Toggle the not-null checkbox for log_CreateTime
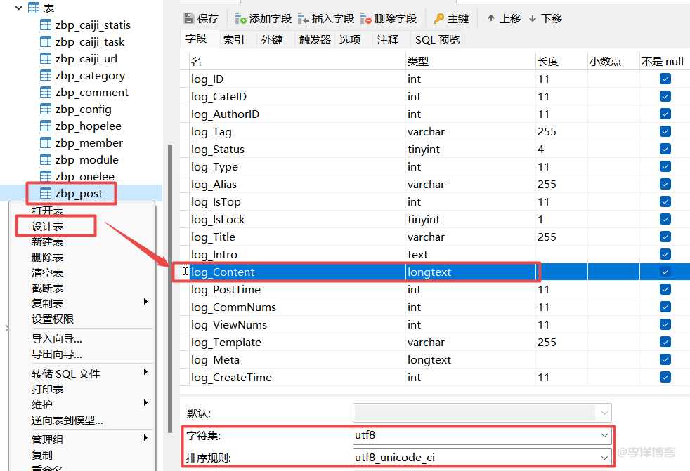This screenshot has height=471, width=690. 665,377
